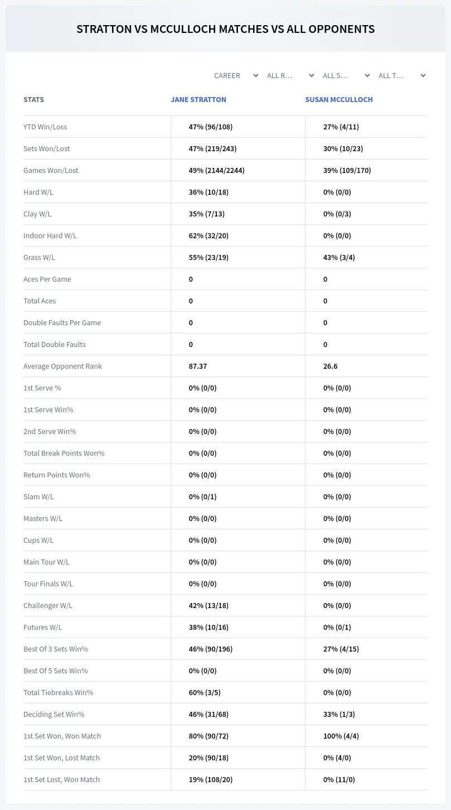The height and width of the screenshot is (810, 451).
Task: Click the chevron beside ALL T…
Action: (423, 75)
